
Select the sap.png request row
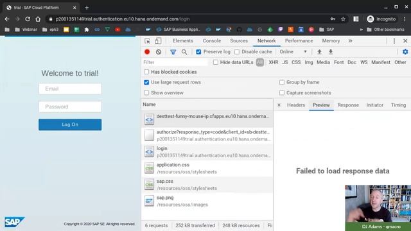point(207,201)
